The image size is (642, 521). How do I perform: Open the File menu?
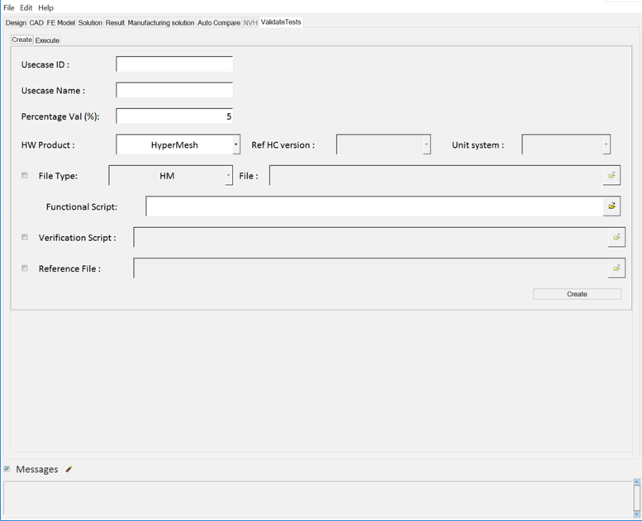click(8, 7)
